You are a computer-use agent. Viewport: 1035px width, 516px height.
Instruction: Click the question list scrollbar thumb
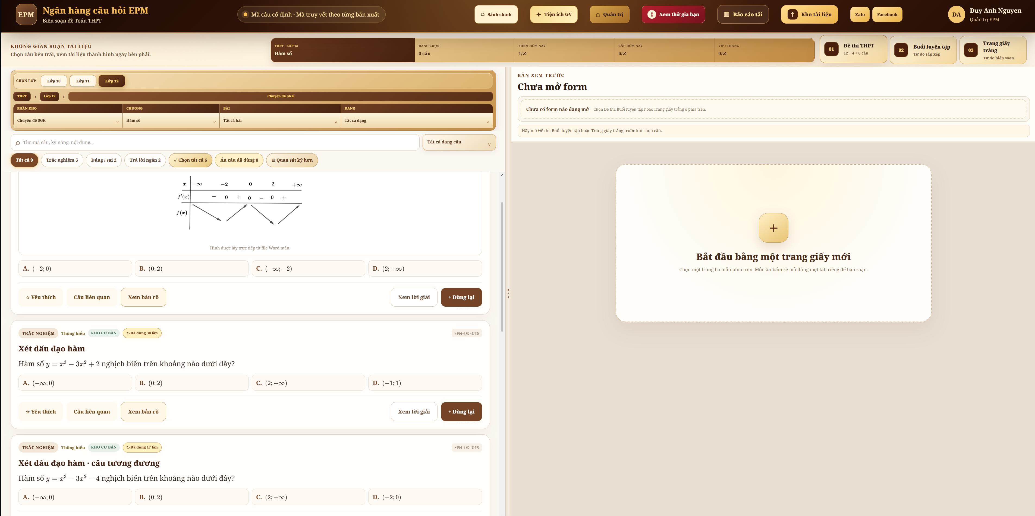click(x=502, y=267)
